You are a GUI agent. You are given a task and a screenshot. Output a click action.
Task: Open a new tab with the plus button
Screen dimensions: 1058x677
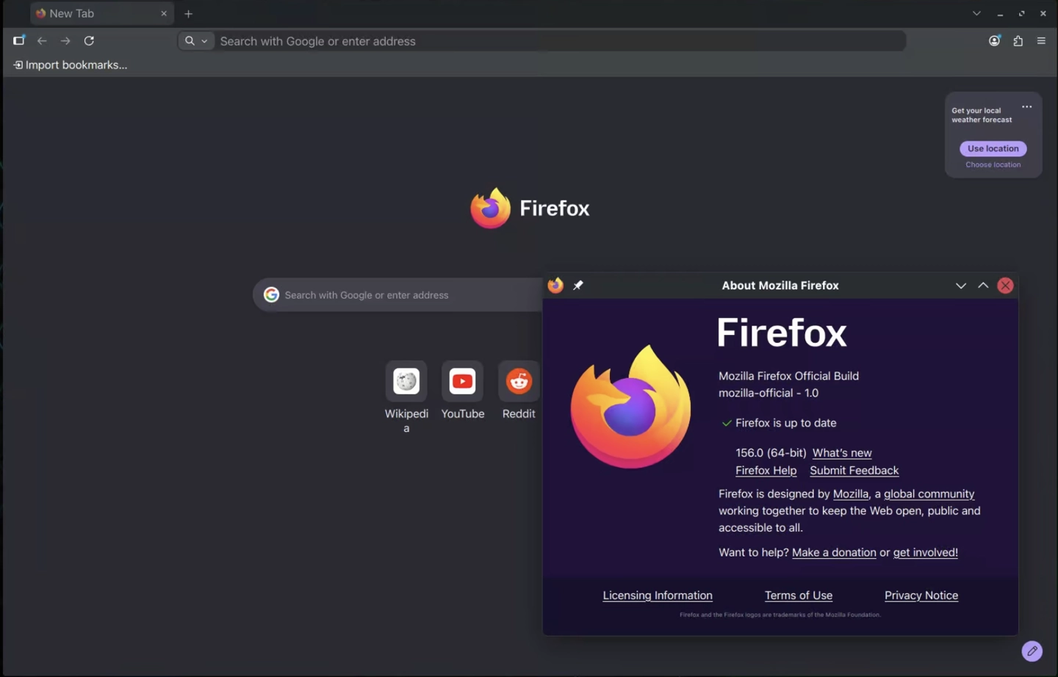pos(189,13)
